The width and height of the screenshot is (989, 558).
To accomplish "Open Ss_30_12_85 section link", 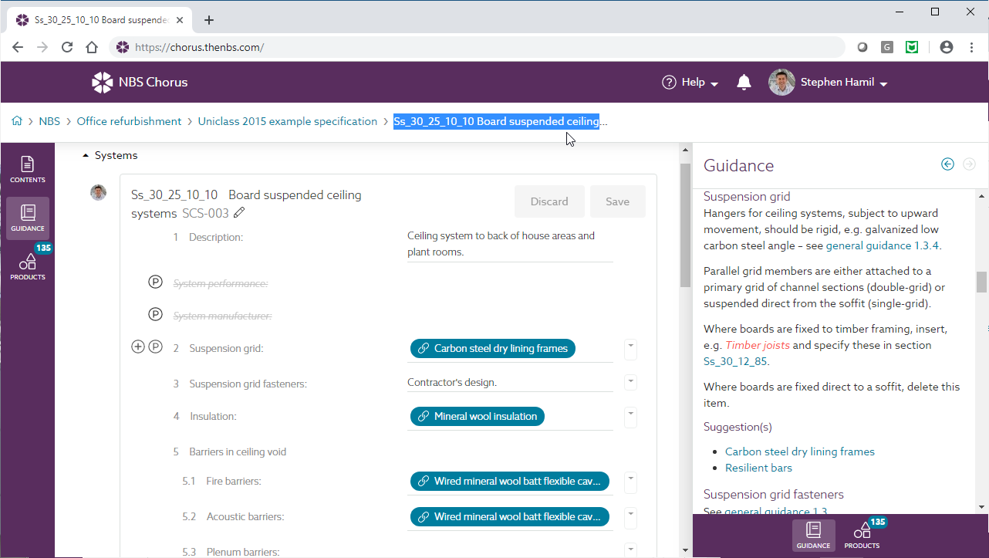I will pos(735,361).
